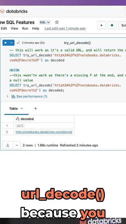Open the run cell options arrow
126x224 pixels.
coord(12,43)
